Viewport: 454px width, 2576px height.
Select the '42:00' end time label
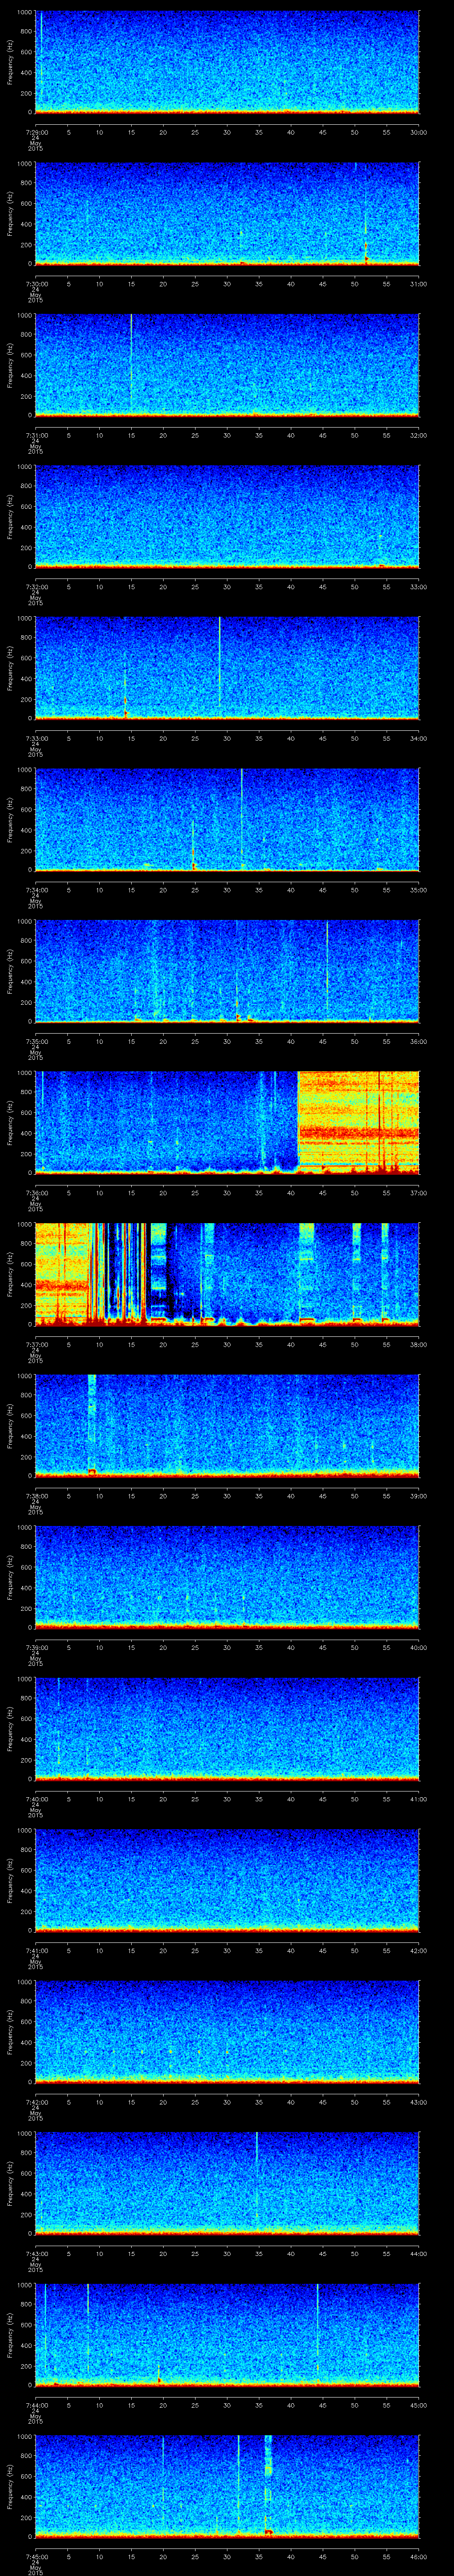[419, 1950]
